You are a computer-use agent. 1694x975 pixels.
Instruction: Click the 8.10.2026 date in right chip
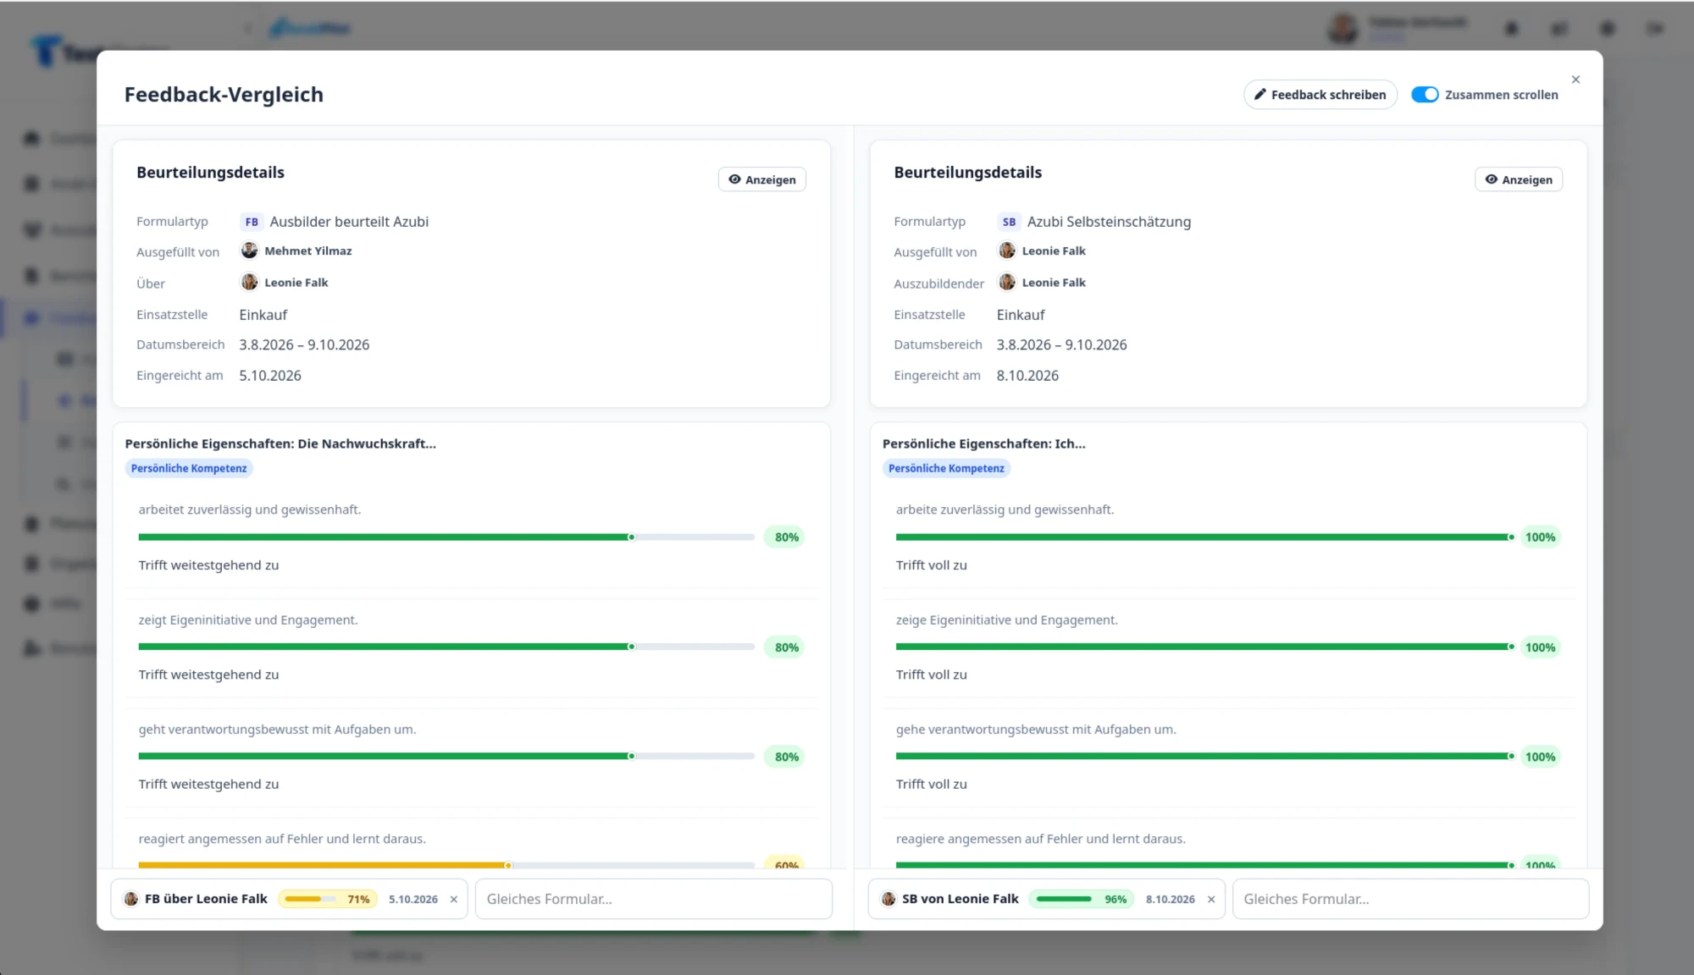(x=1171, y=899)
